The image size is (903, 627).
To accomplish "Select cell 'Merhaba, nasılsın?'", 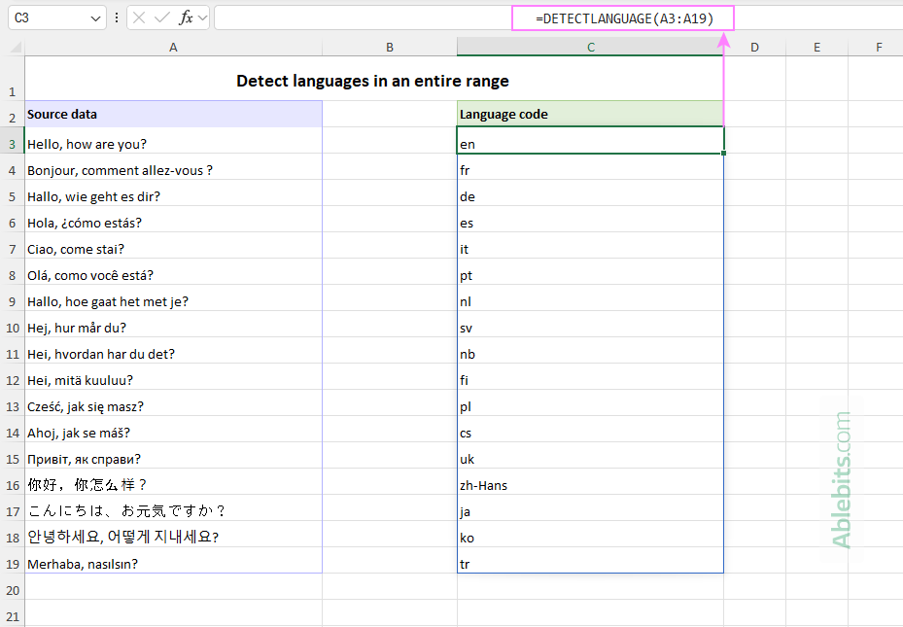I will pos(173,560).
